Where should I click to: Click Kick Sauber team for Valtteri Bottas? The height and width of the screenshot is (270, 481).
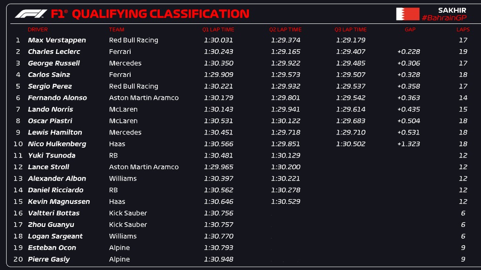(128, 213)
